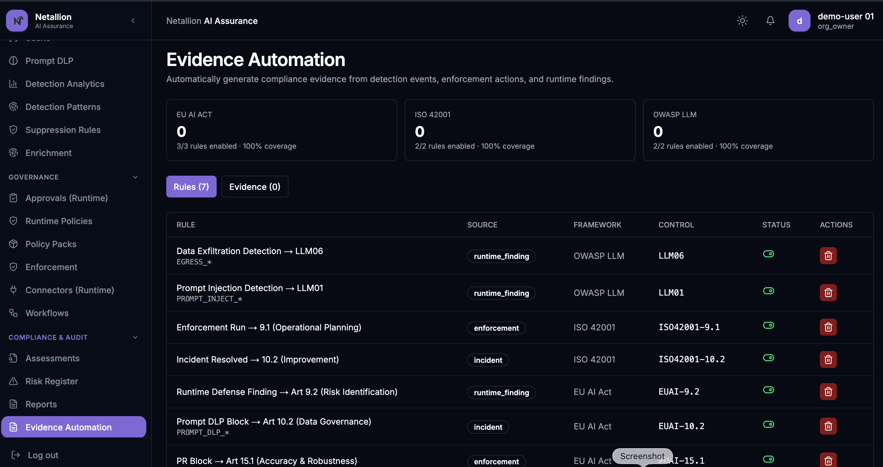Click the Reports document icon
Screen dimensions: 883x467
point(13,404)
